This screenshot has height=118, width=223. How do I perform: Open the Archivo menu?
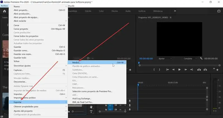(x=4, y=6)
